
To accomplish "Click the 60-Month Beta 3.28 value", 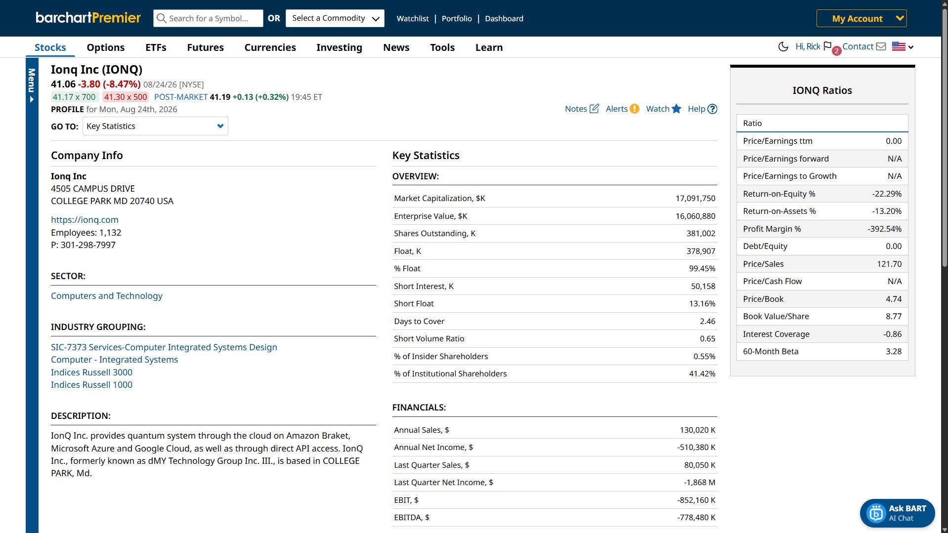I will 894,351.
